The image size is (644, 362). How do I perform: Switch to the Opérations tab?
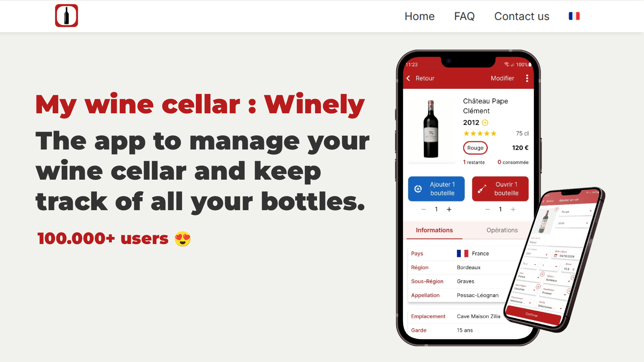502,230
